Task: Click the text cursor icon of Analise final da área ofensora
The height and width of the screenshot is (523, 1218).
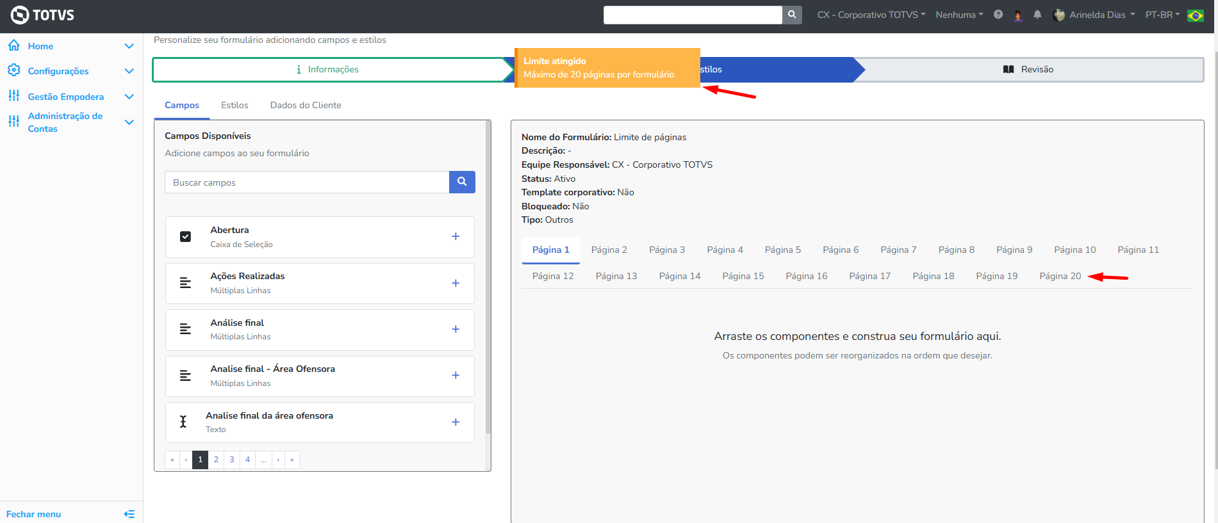Action: click(x=183, y=422)
